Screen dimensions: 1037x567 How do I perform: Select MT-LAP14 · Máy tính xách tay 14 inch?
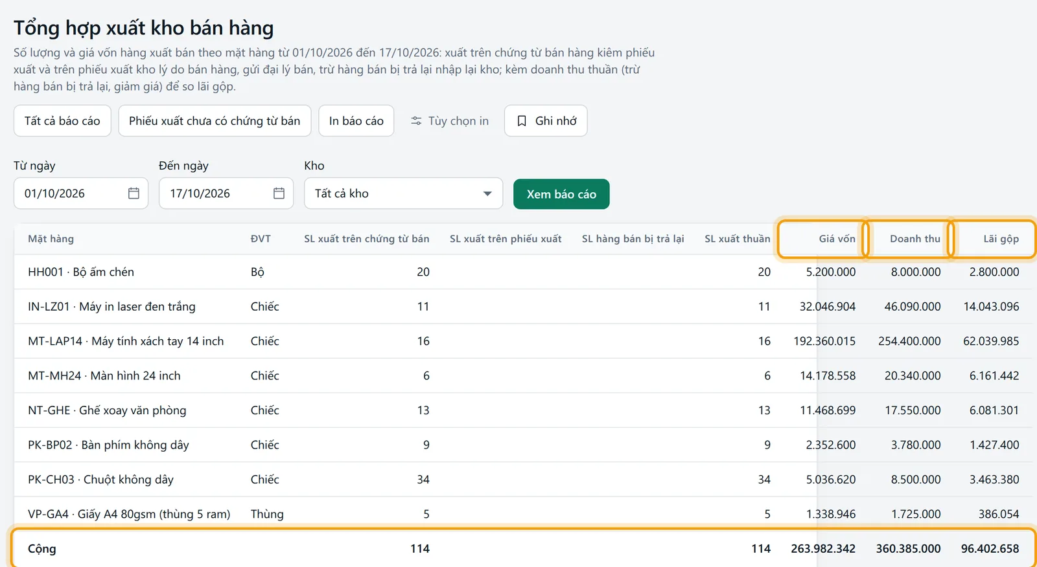(126, 341)
